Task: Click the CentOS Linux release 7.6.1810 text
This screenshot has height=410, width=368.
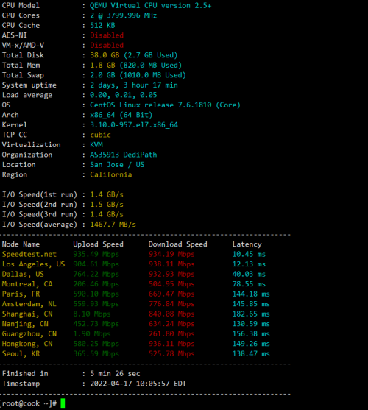Action: [x=151, y=105]
